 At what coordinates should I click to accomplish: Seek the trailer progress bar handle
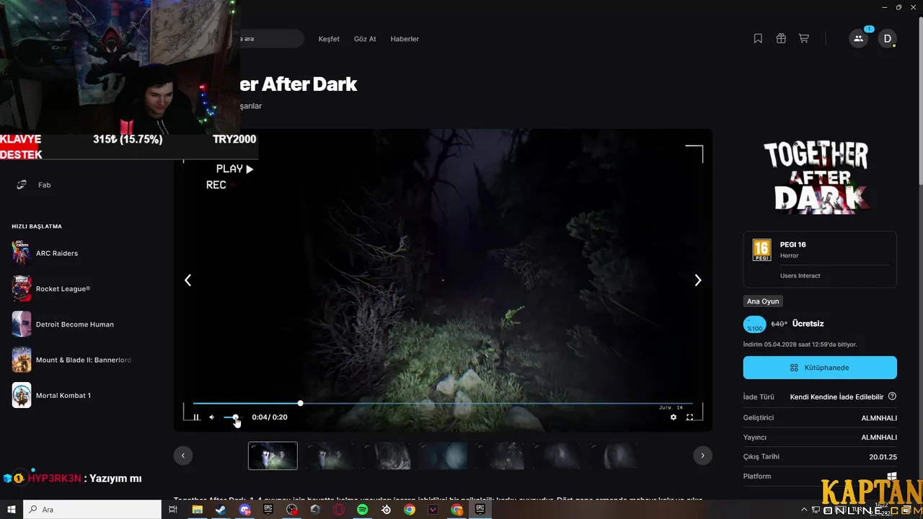(300, 404)
